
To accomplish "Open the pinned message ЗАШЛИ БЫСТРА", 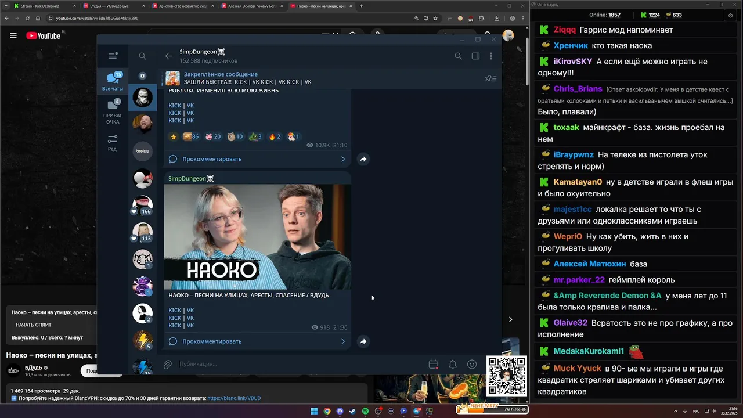I will 247,78.
